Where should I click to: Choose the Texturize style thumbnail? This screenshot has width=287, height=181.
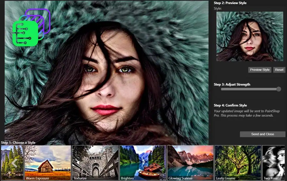coord(95,163)
